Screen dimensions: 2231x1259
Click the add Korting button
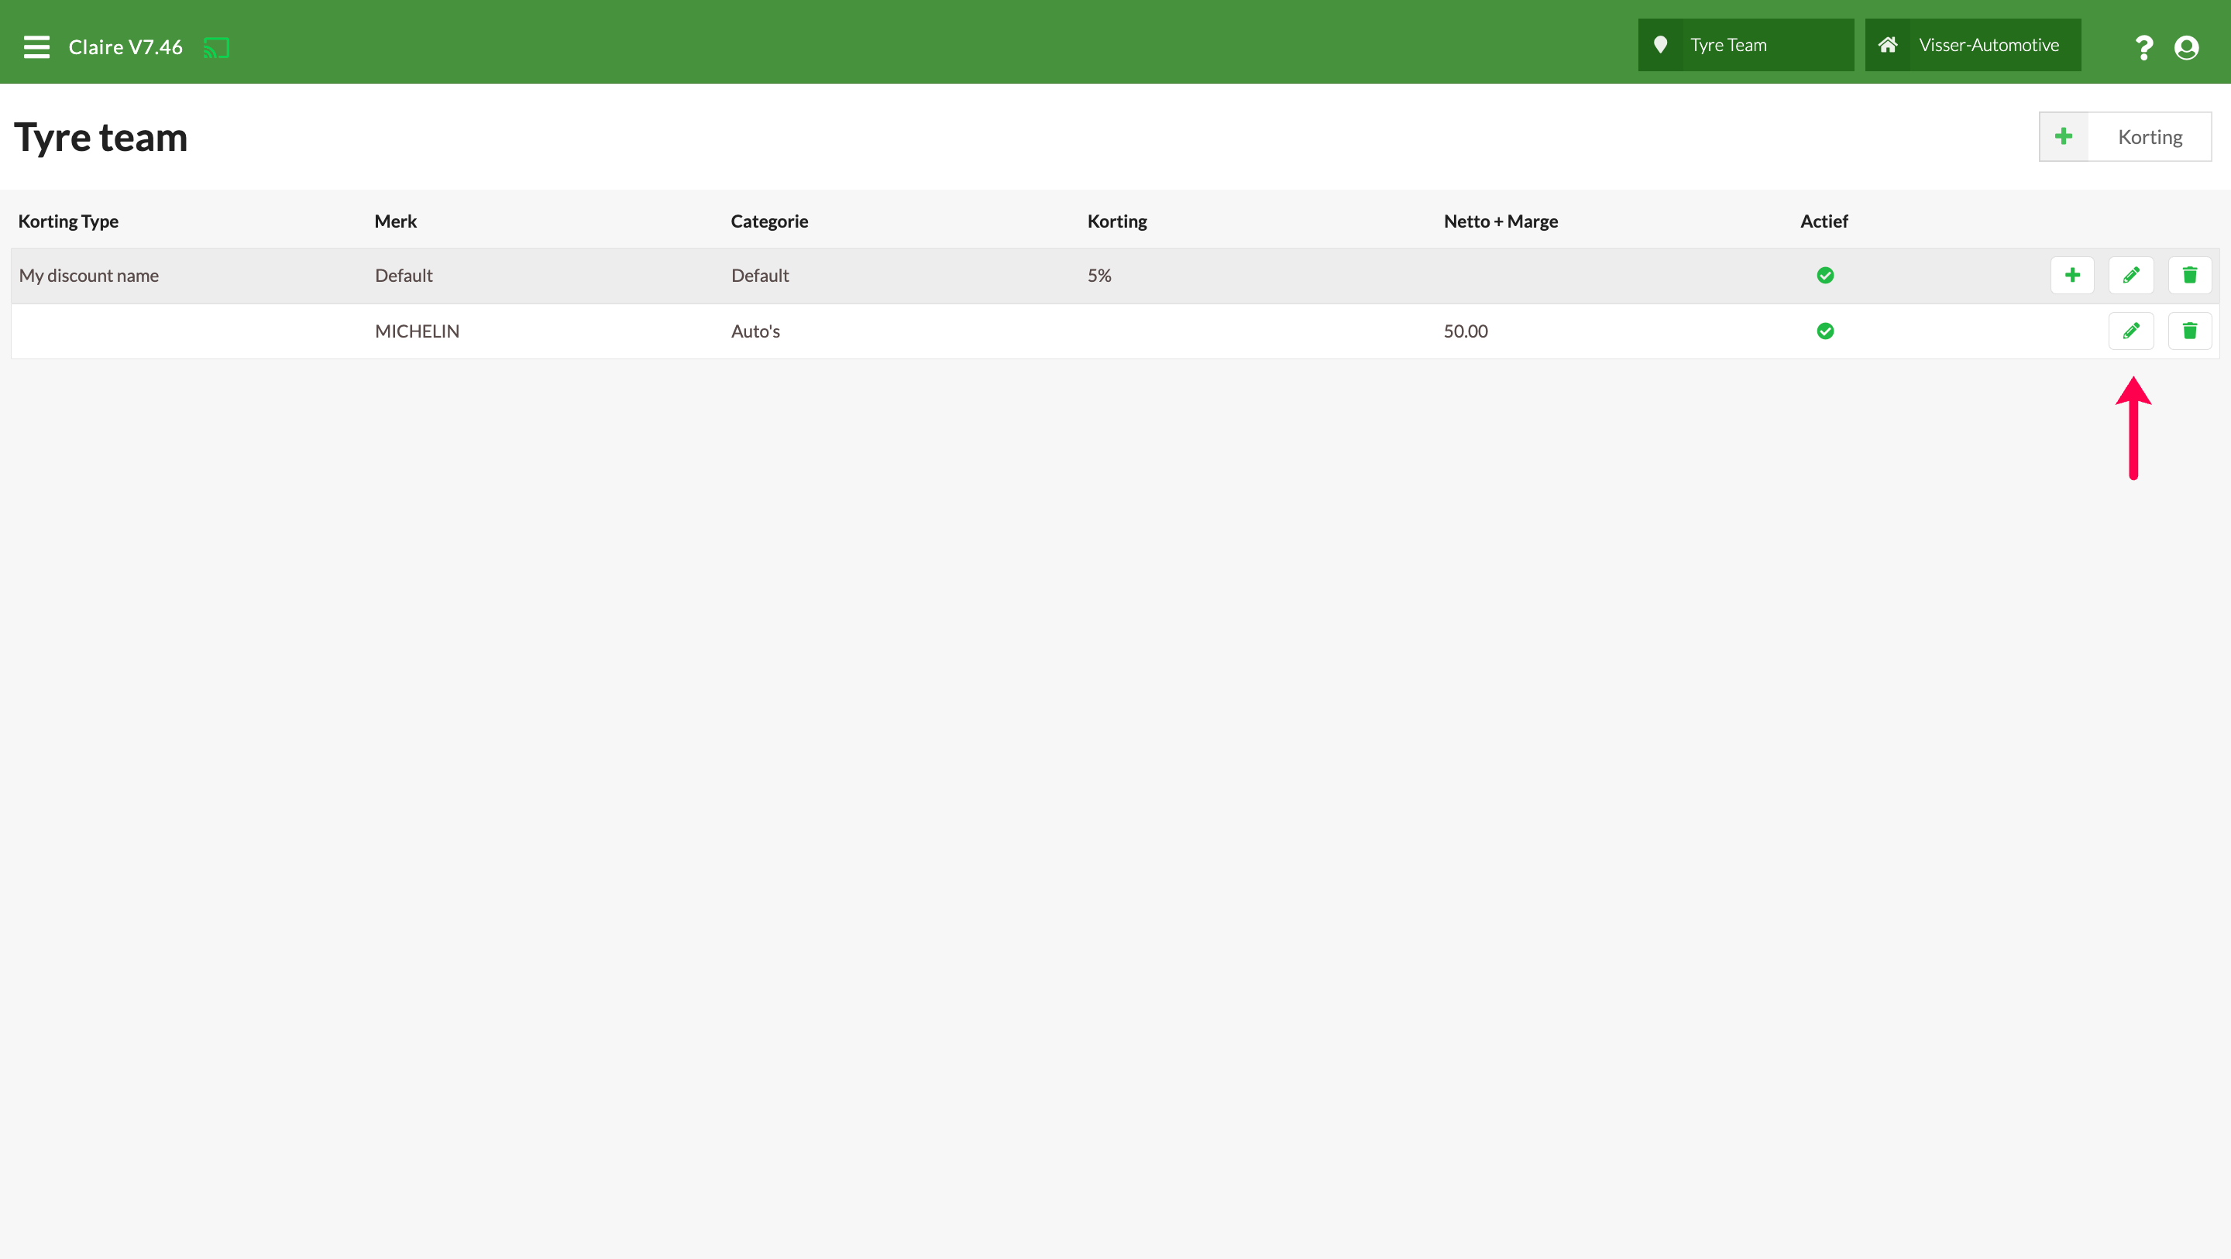click(x=2126, y=137)
